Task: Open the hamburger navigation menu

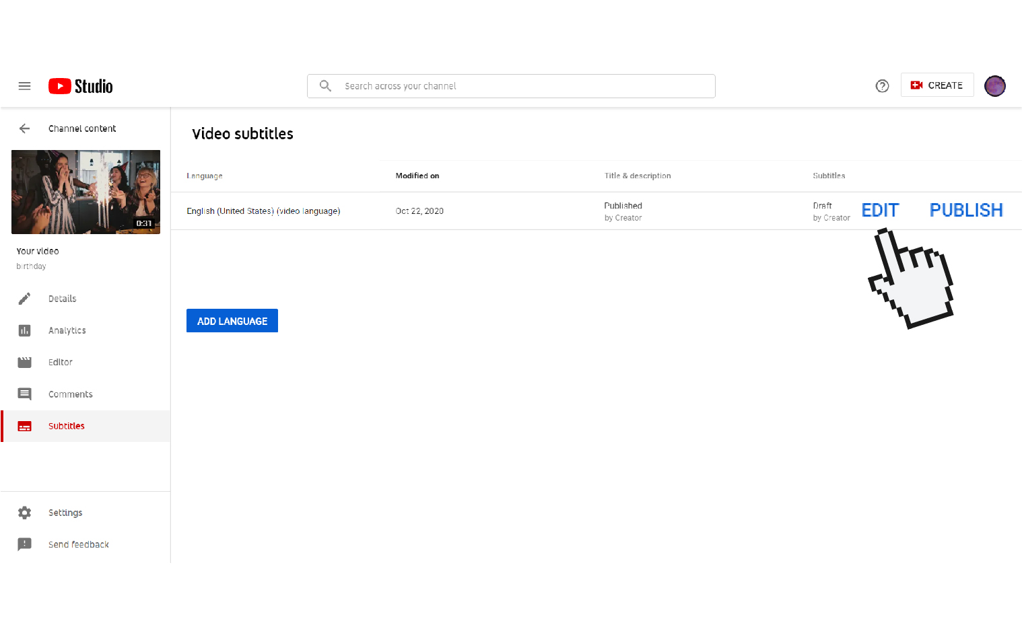Action: tap(24, 86)
